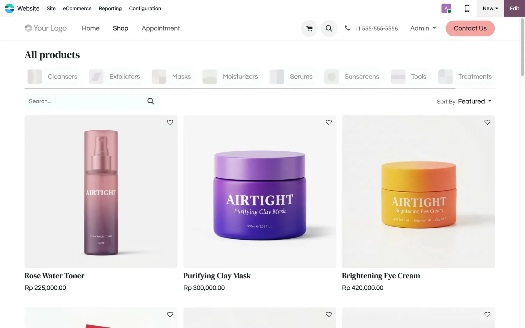Click the Your Logo image

tap(46, 28)
